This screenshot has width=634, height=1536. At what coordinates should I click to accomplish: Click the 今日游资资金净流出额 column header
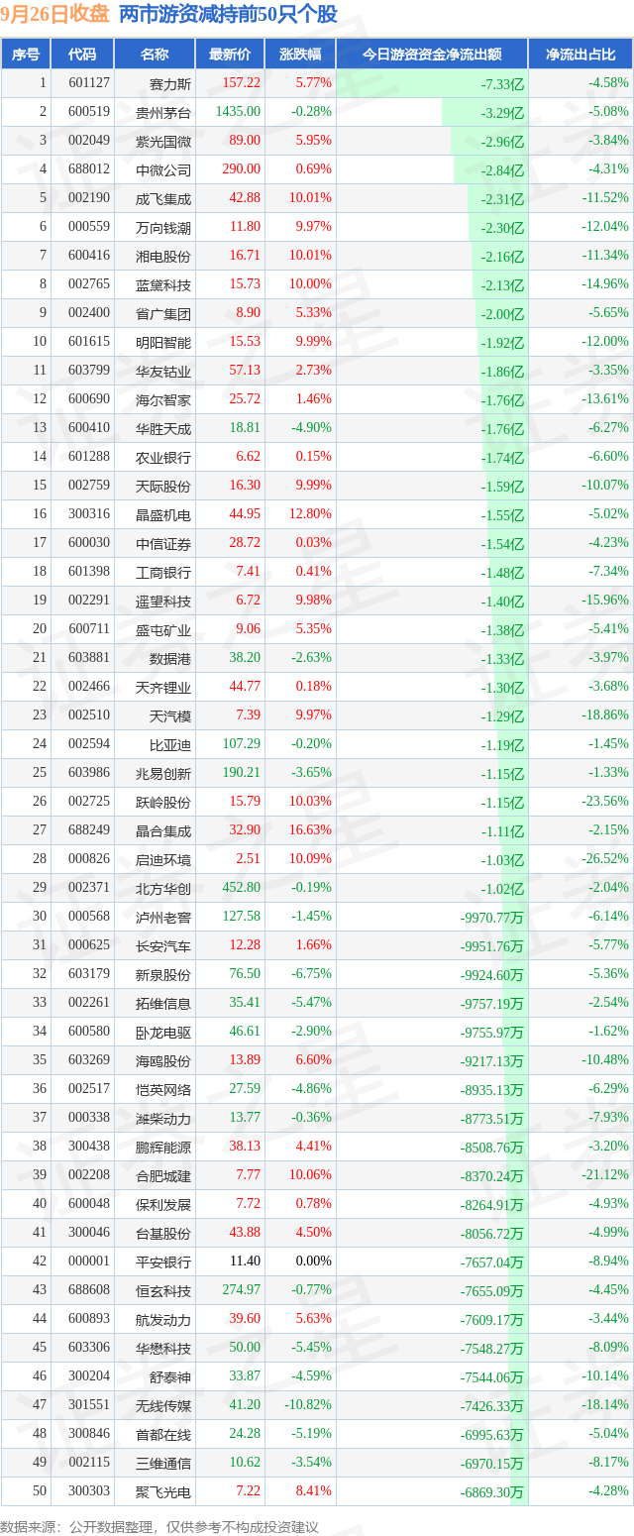click(432, 55)
